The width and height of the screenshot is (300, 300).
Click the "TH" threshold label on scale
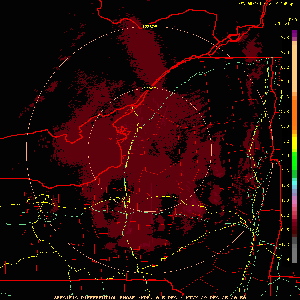(286, 260)
